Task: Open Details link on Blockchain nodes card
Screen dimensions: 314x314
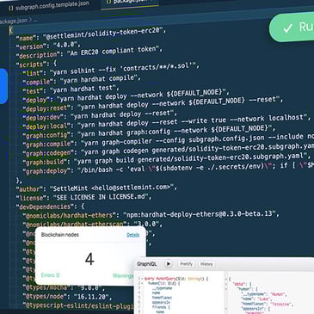Action: [x=133, y=235]
